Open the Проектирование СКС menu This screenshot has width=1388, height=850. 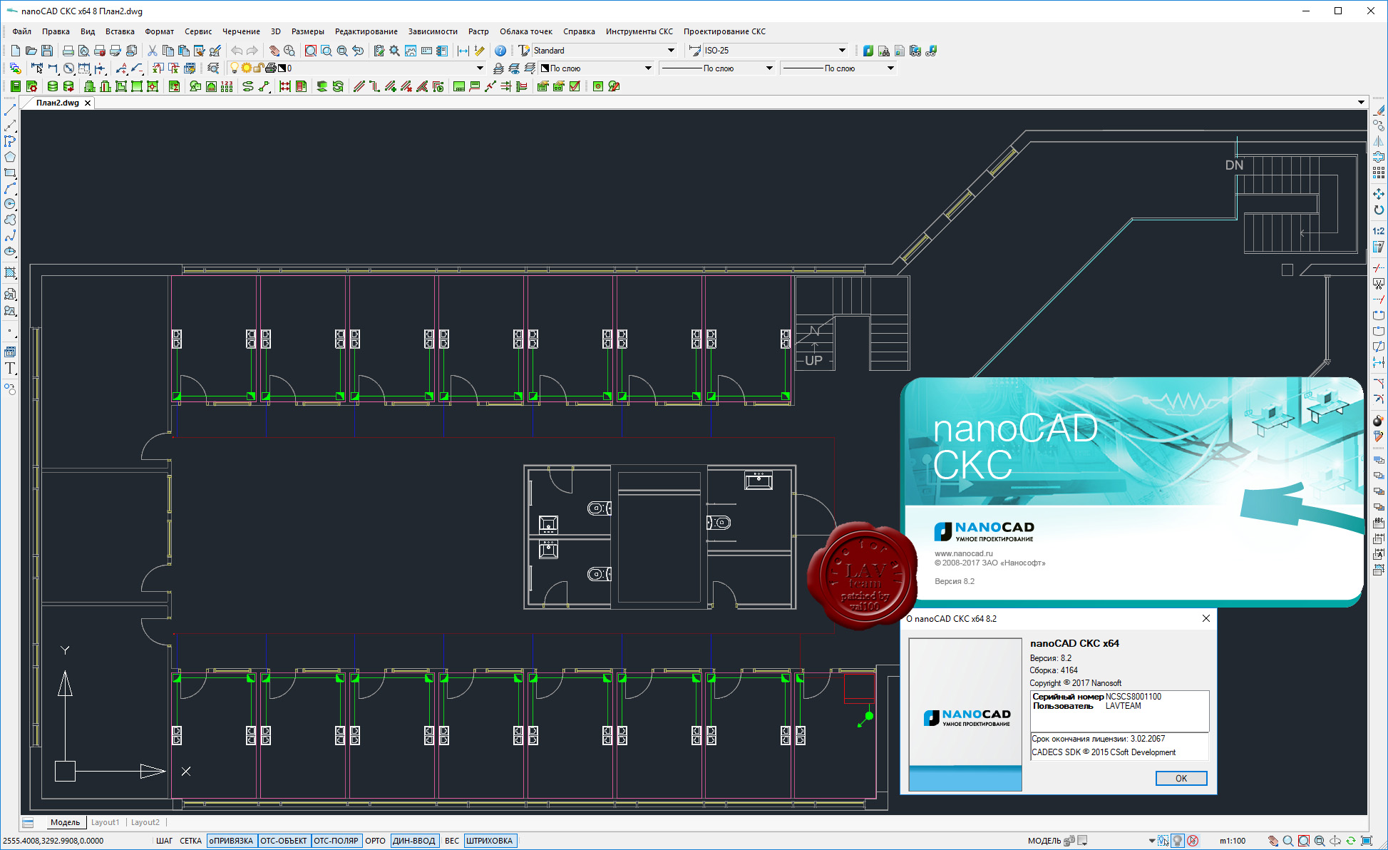[x=724, y=31]
